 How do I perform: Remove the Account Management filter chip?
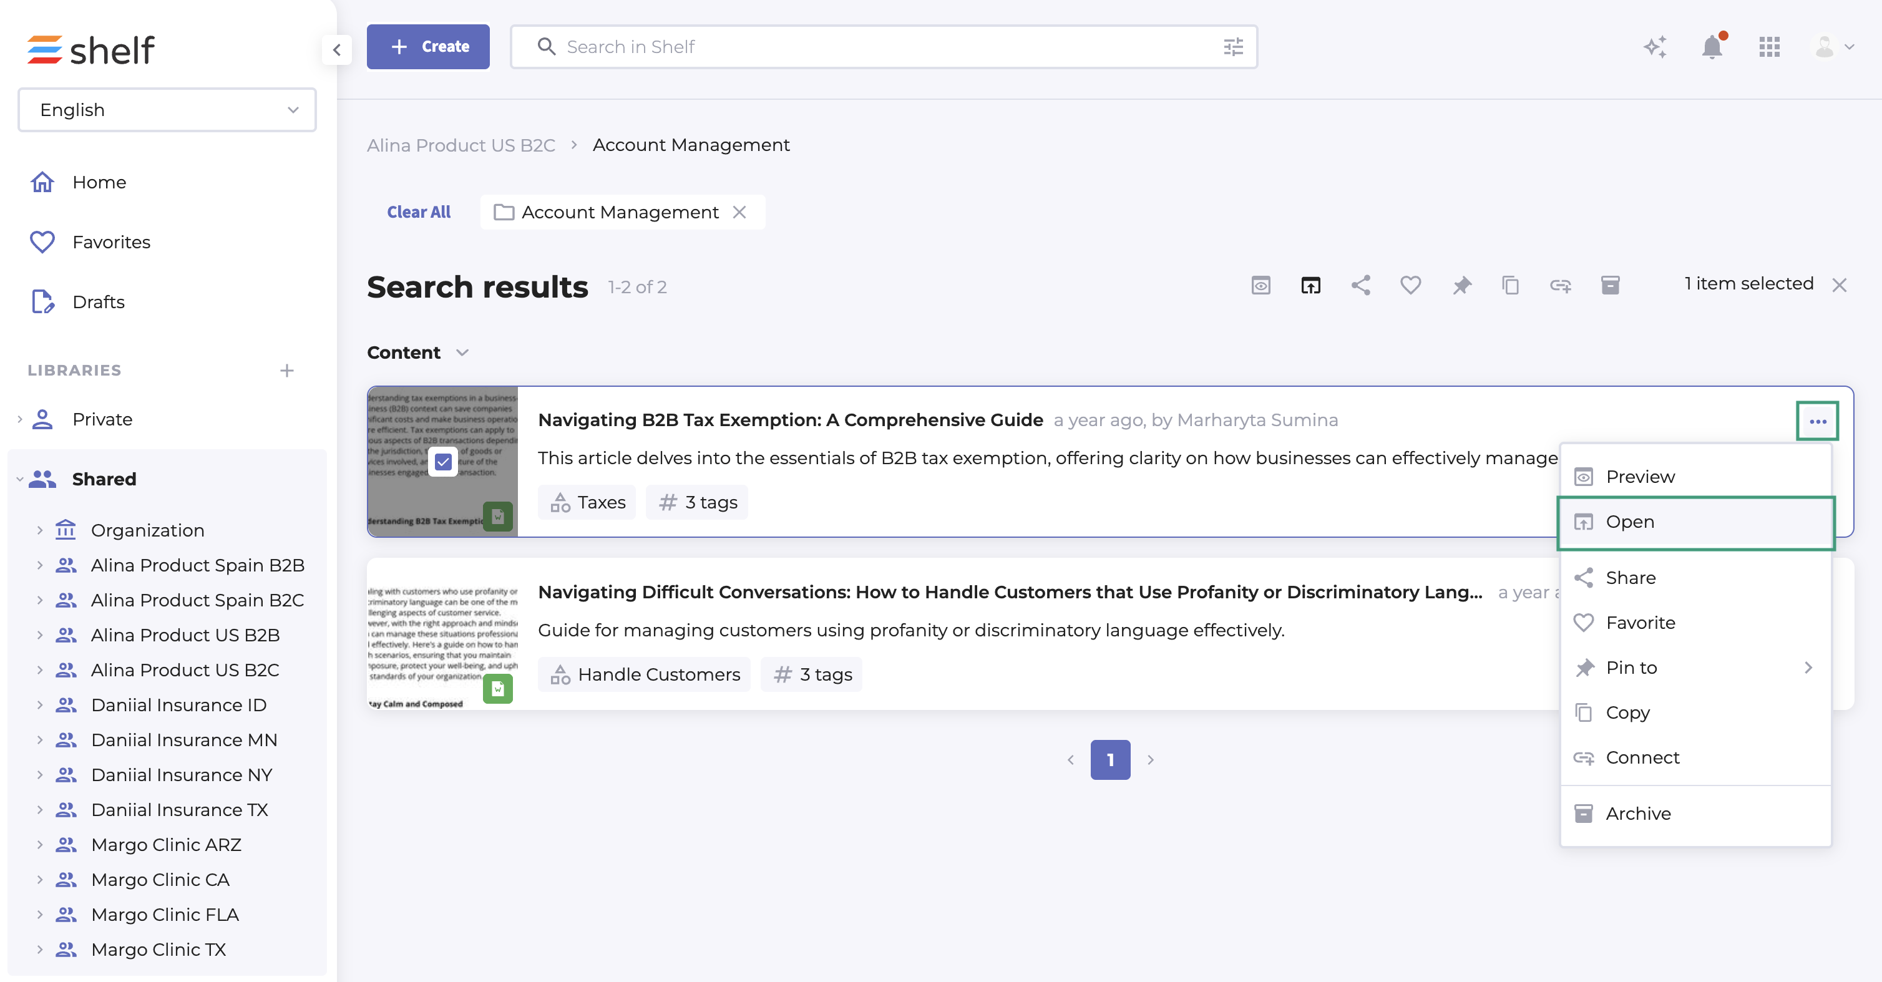tap(739, 212)
